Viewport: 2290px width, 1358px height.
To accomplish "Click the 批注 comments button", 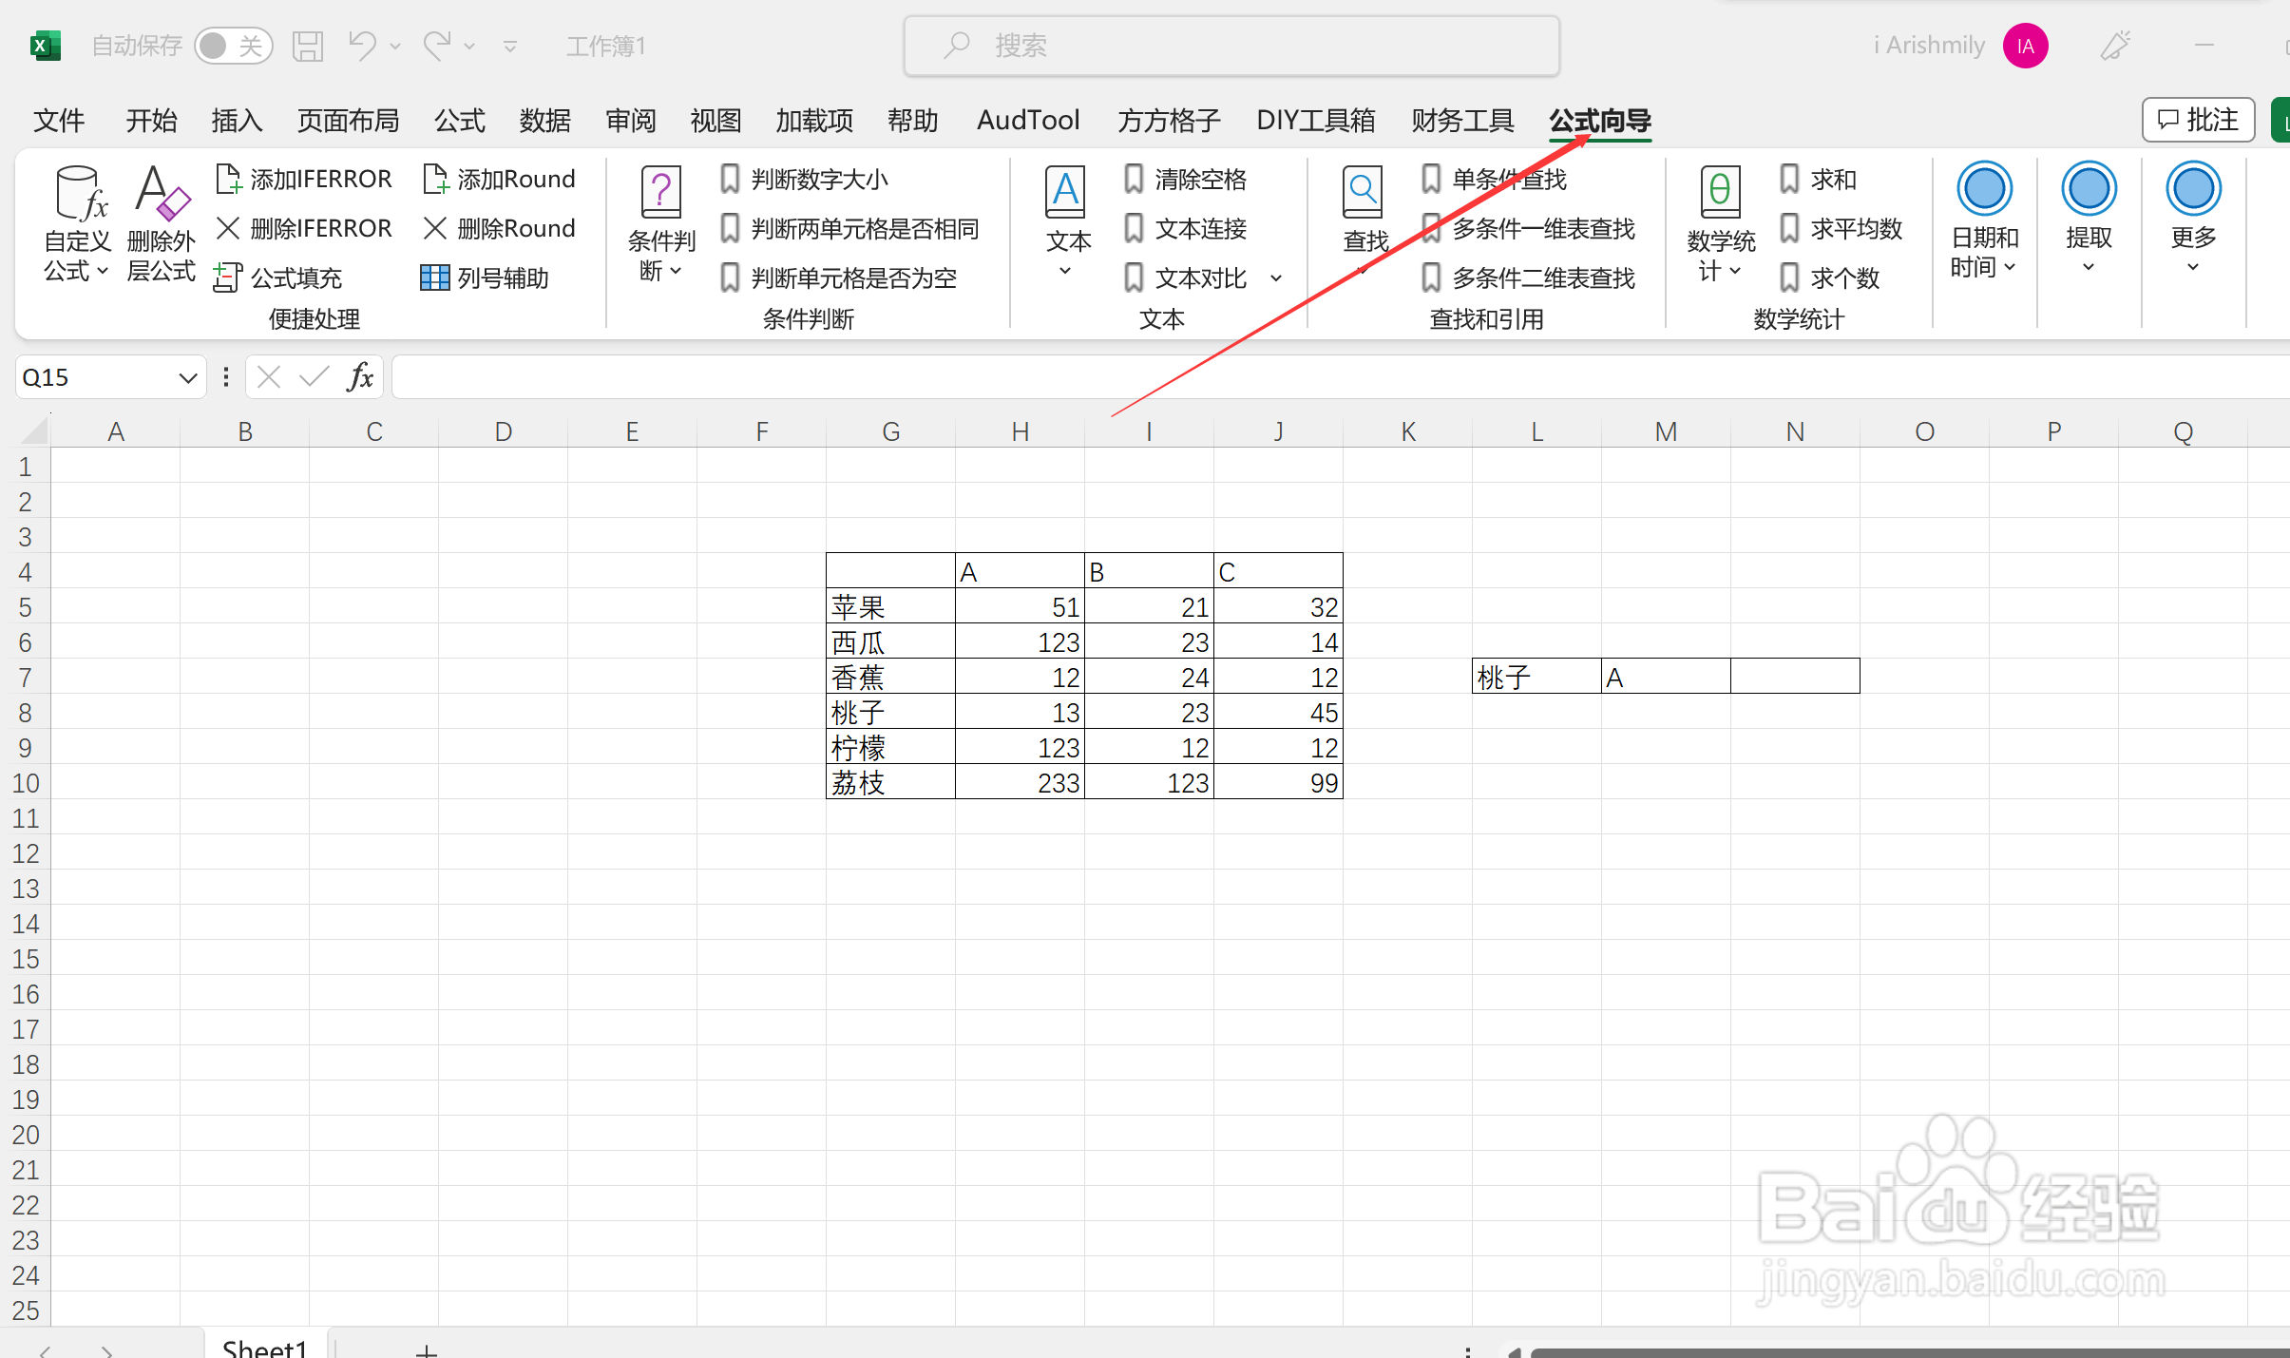I will pyautogui.click(x=2198, y=120).
